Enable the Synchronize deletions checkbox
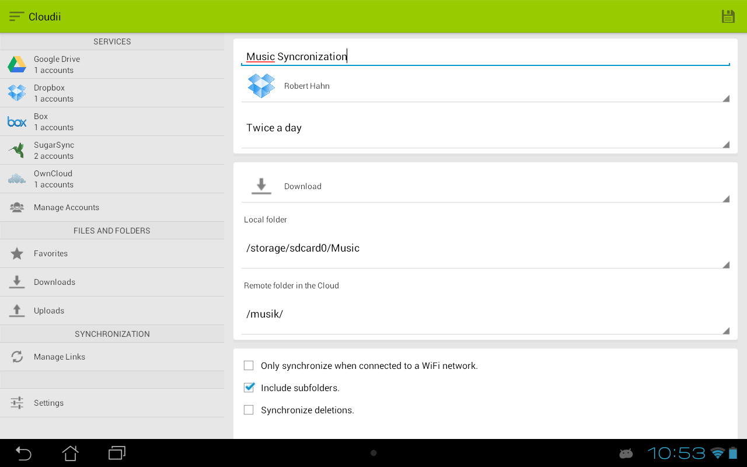 (249, 410)
